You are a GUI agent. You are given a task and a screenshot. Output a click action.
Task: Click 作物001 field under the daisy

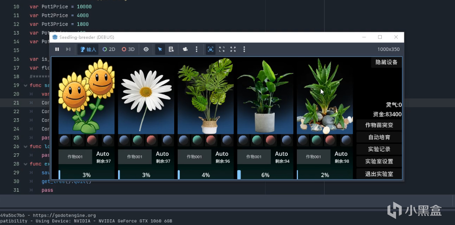(135, 157)
